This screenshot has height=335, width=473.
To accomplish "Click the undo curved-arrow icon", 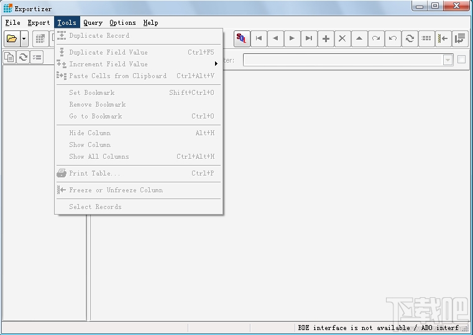I will point(393,38).
